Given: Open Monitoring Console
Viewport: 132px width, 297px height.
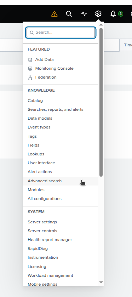Looking at the screenshot, I should [54, 68].
